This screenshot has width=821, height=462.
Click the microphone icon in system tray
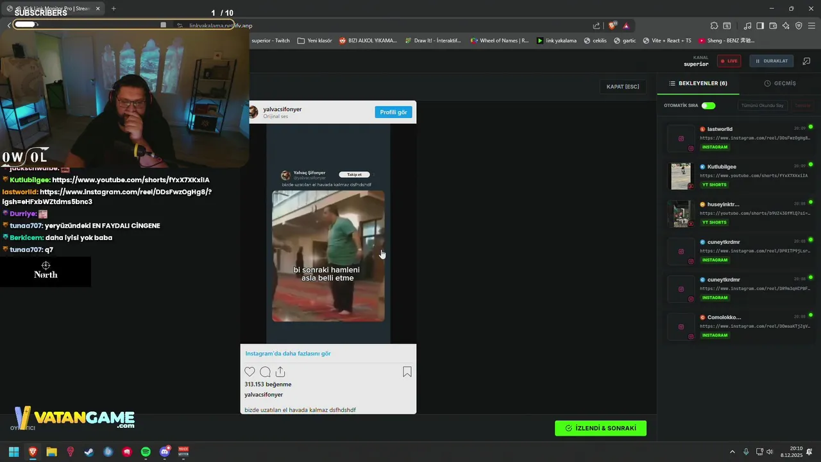pos(746,452)
